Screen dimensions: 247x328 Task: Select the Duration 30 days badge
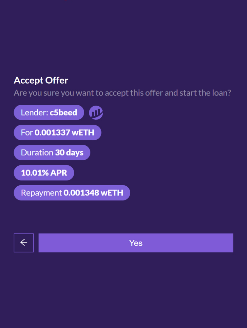click(52, 153)
